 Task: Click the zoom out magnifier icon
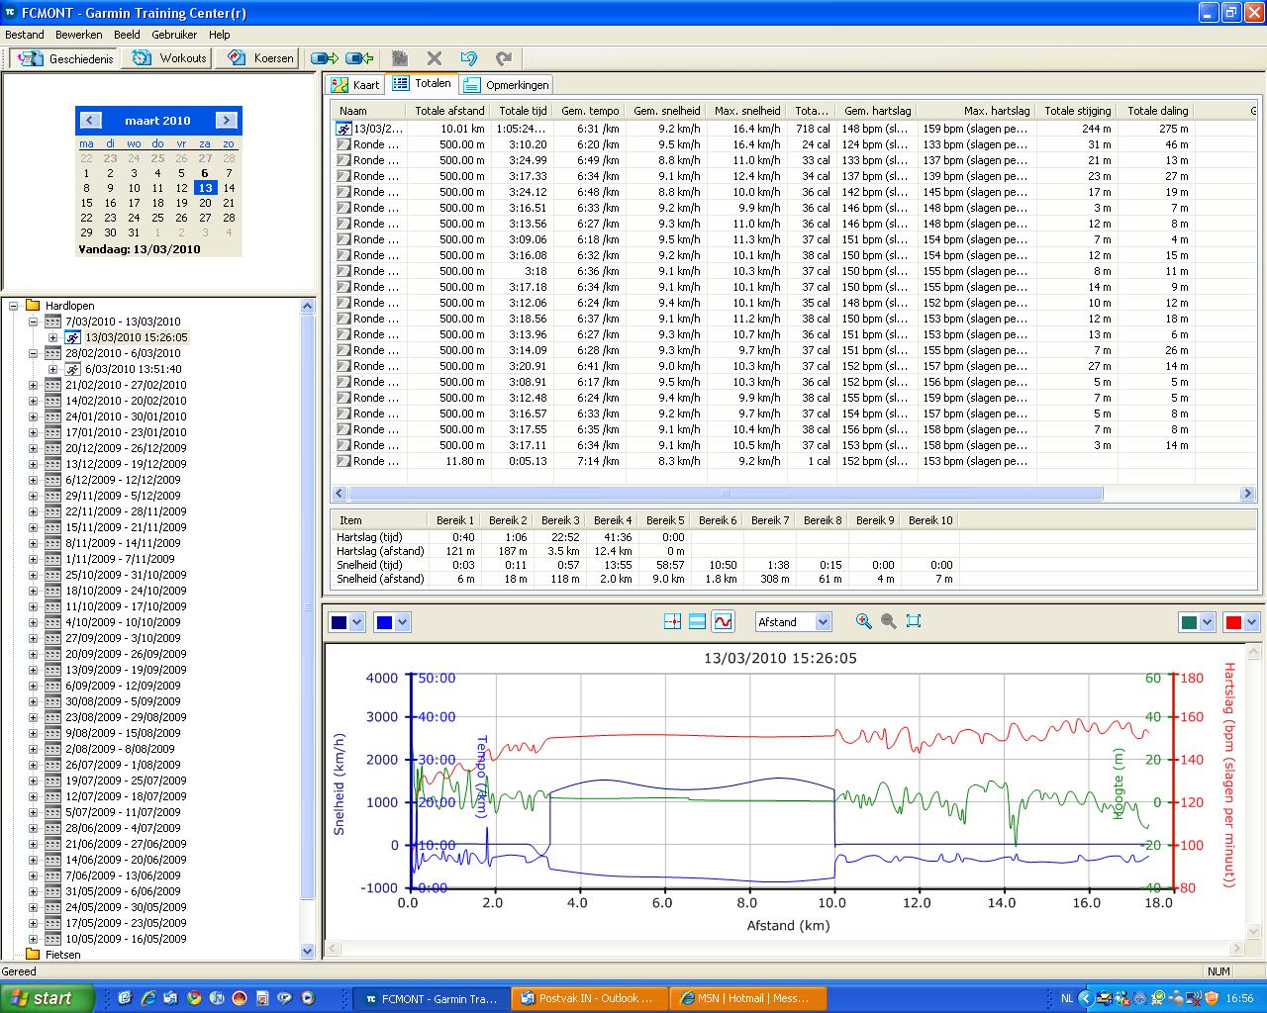(888, 621)
